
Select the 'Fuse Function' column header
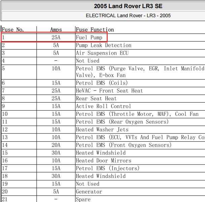click(95, 30)
